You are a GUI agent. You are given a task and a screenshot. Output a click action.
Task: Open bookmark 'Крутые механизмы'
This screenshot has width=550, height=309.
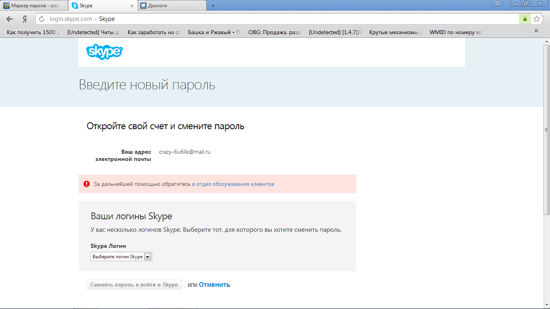395,32
